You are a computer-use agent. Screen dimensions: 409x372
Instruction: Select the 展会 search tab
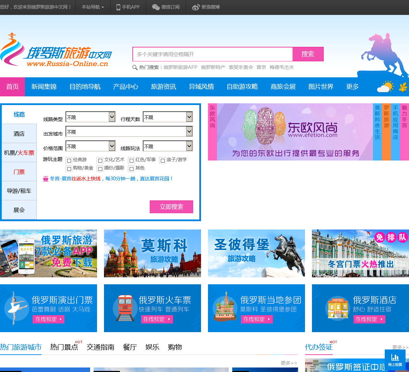pos(19,210)
